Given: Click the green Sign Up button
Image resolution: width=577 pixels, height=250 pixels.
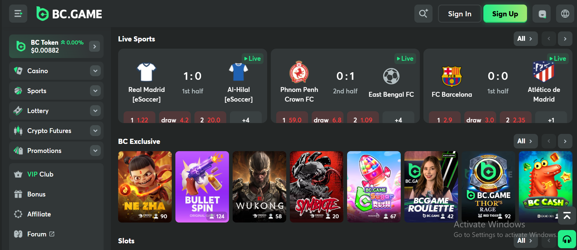Looking at the screenshot, I should 505,14.
